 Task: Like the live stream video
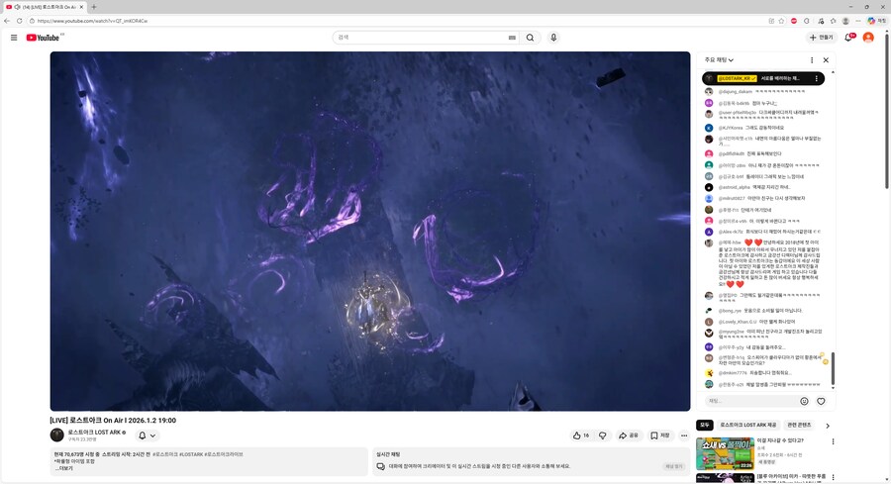coord(580,436)
